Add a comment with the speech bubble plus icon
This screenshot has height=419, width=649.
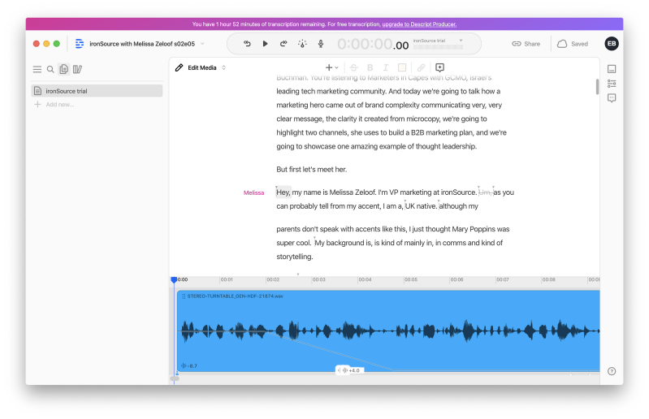point(440,67)
